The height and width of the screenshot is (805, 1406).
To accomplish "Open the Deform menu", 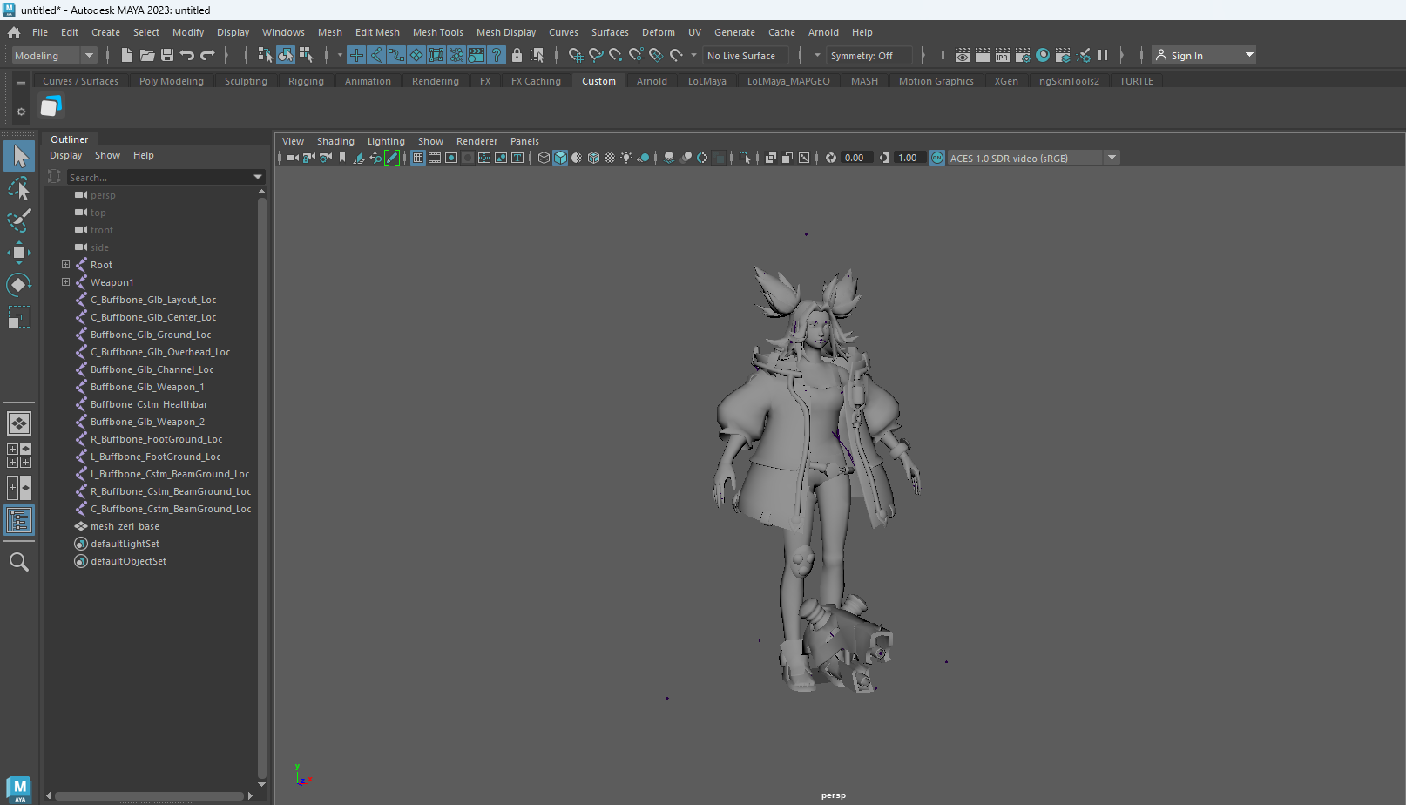I will click(658, 32).
